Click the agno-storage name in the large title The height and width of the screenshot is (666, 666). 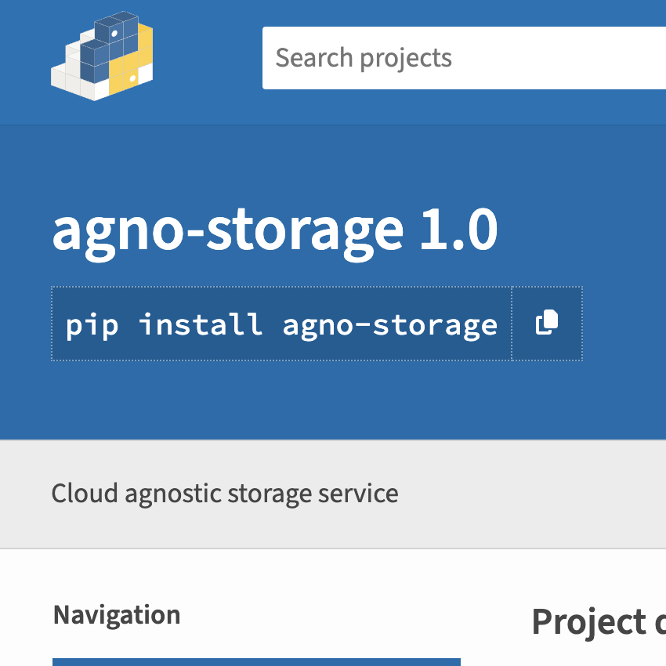pyautogui.click(x=227, y=230)
